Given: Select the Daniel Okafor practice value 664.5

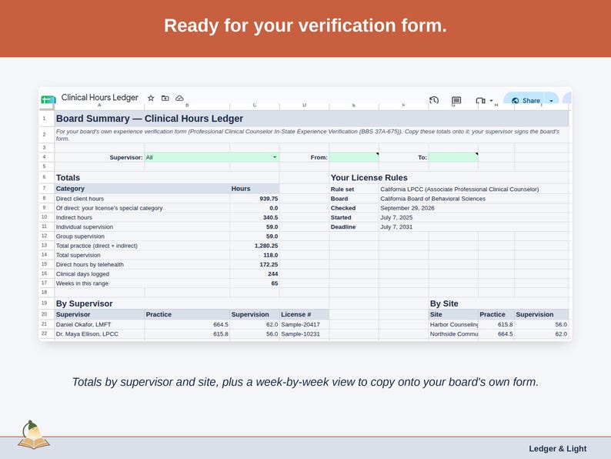Looking at the screenshot, I should [187, 324].
